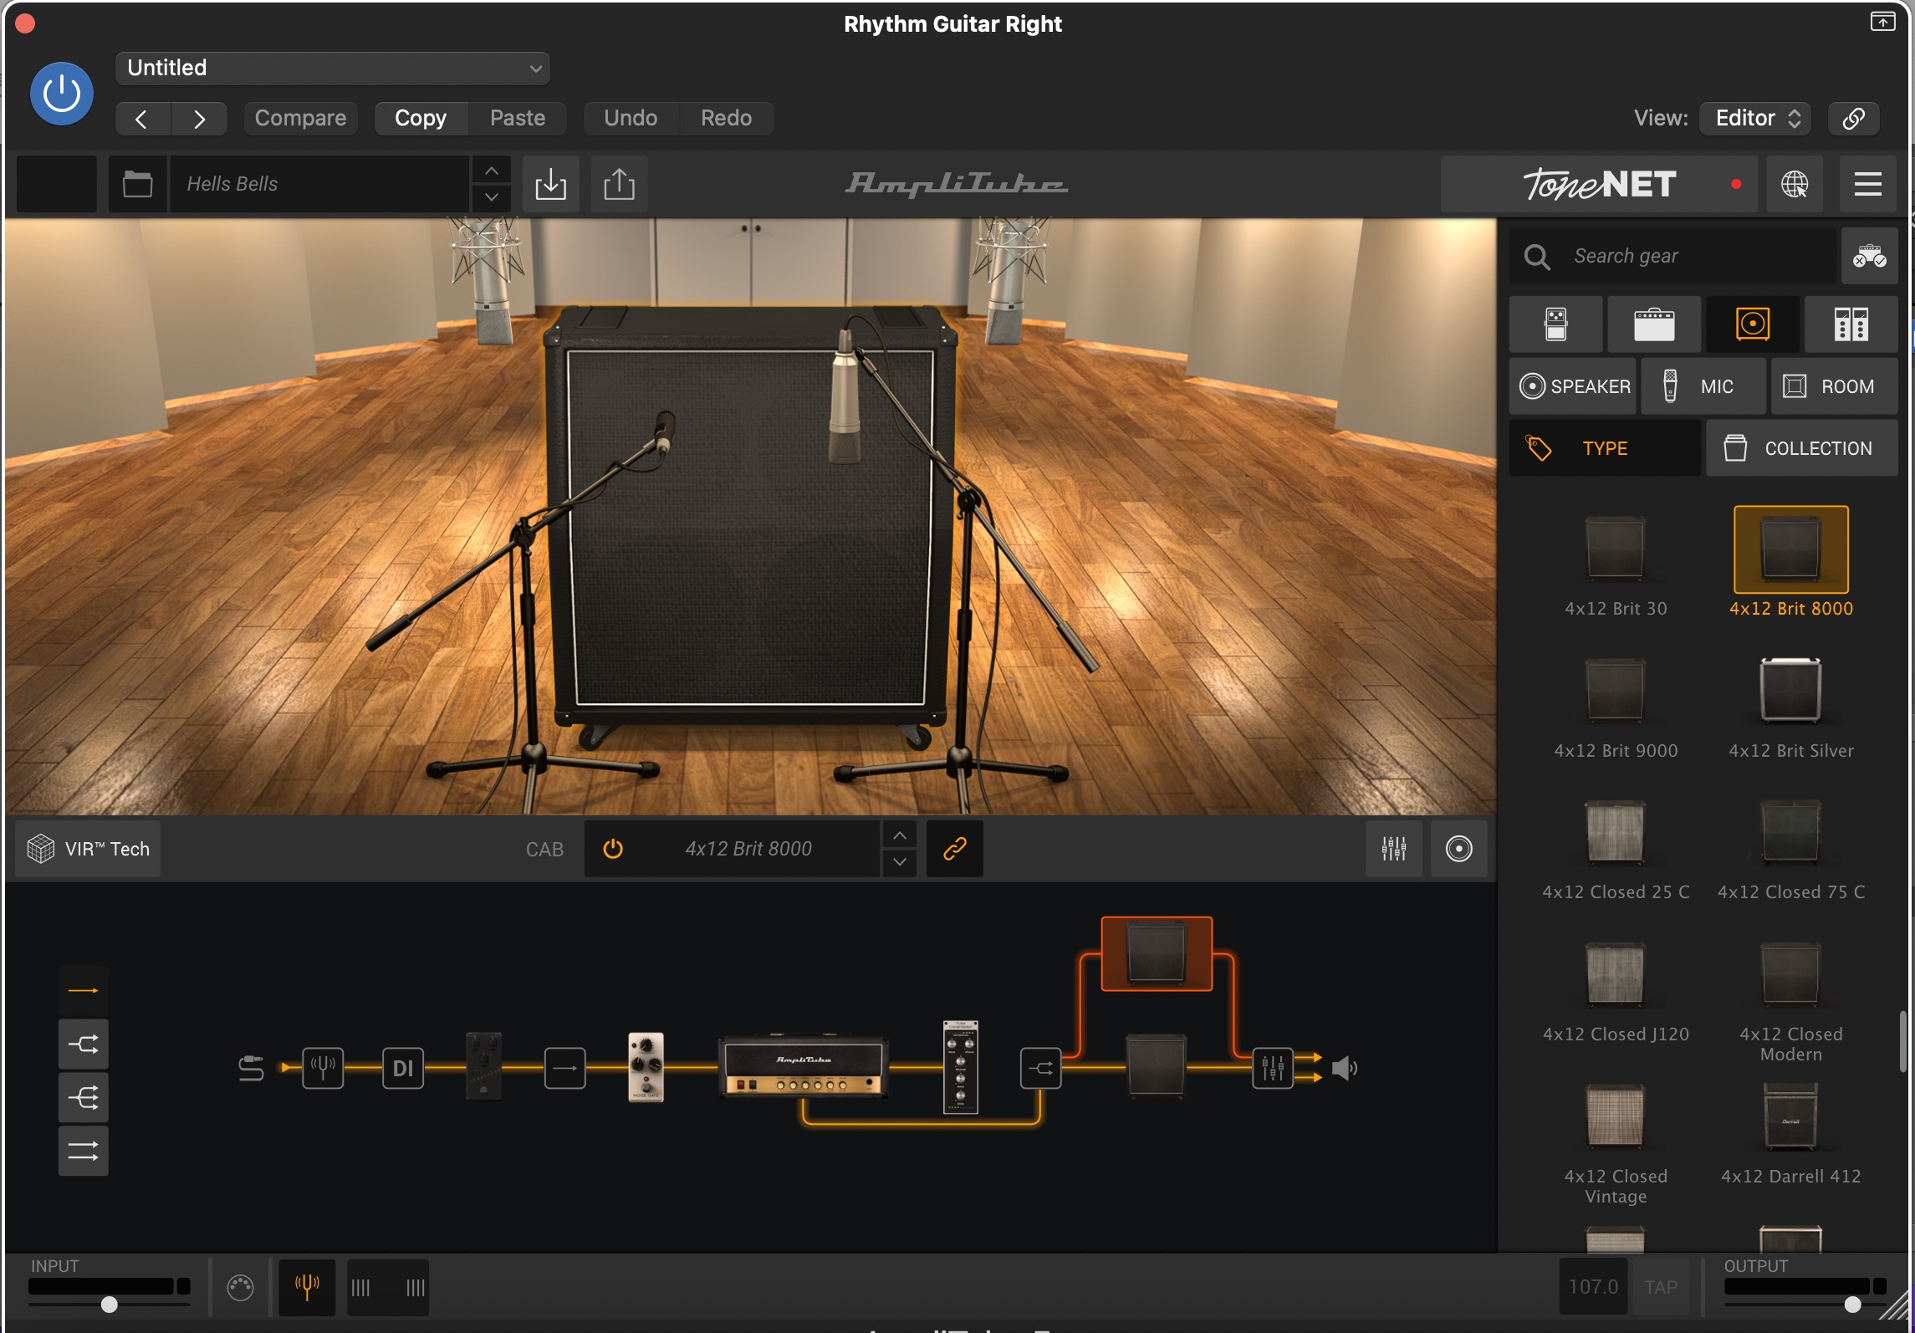Select the tuner block in signal chain
This screenshot has height=1333, width=1915.
click(x=323, y=1068)
